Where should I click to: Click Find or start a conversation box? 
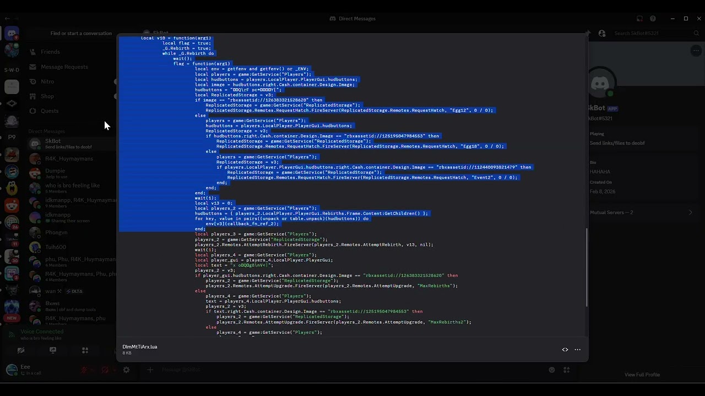pyautogui.click(x=81, y=34)
